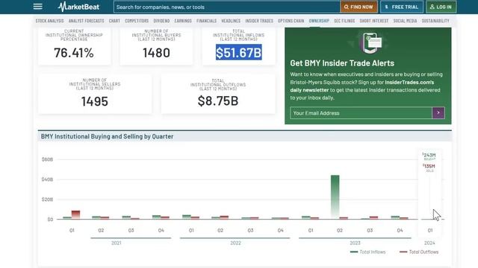Open the Financials tab

point(206,21)
